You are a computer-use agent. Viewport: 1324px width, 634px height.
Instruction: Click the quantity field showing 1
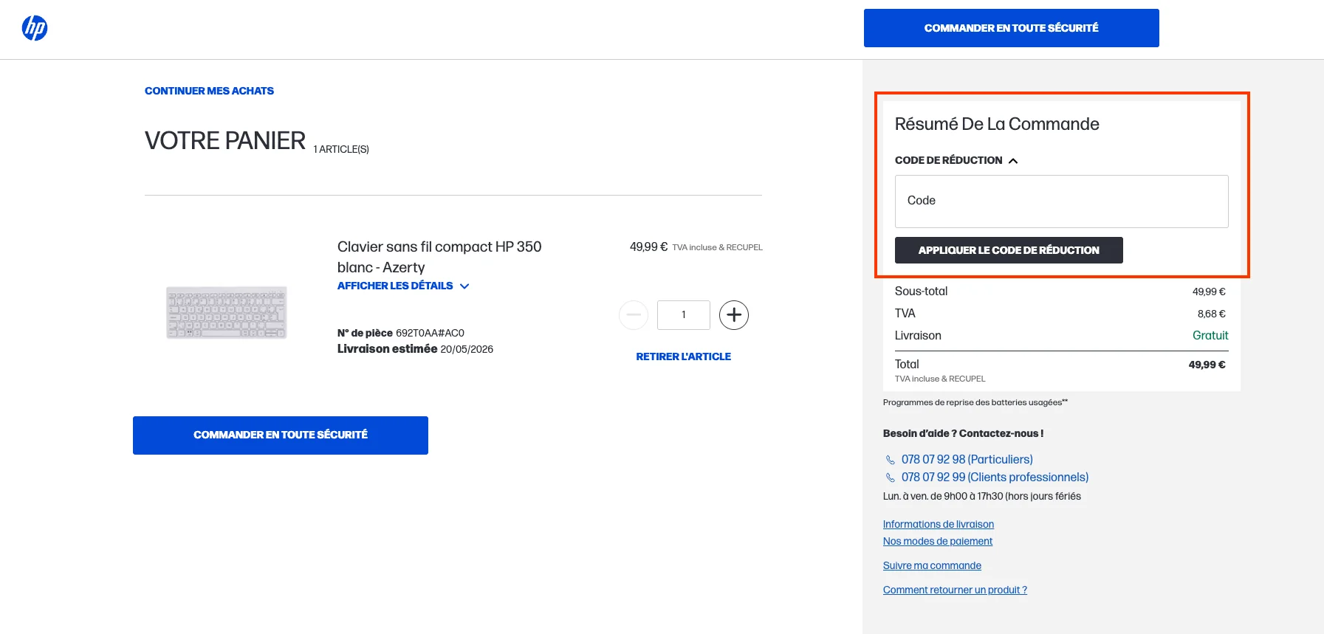[684, 315]
